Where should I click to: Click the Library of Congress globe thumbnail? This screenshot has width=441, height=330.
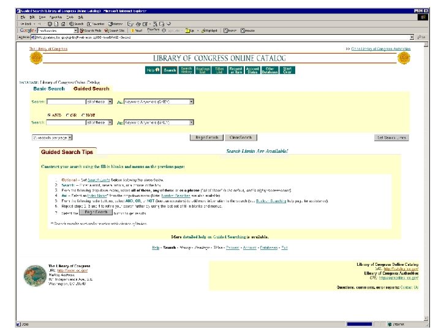point(35,276)
